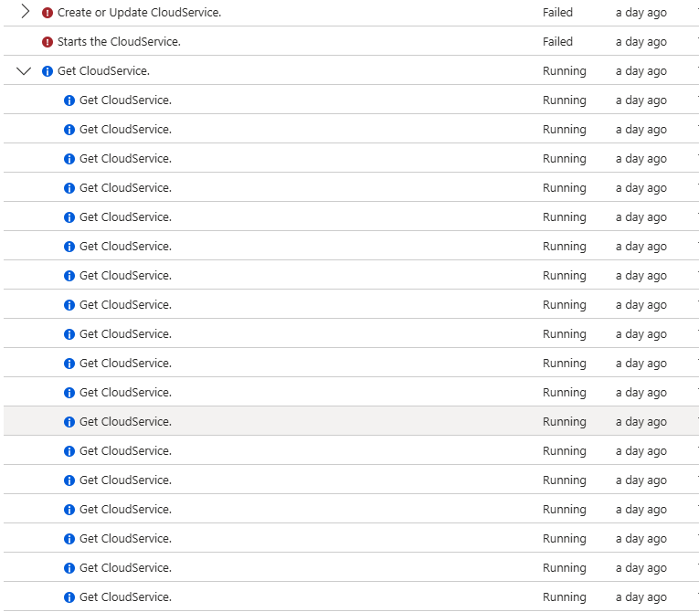Image resolution: width=699 pixels, height=612 pixels.
Task: Click the Failed status of Create or Update CloudService
Action: 557,13
